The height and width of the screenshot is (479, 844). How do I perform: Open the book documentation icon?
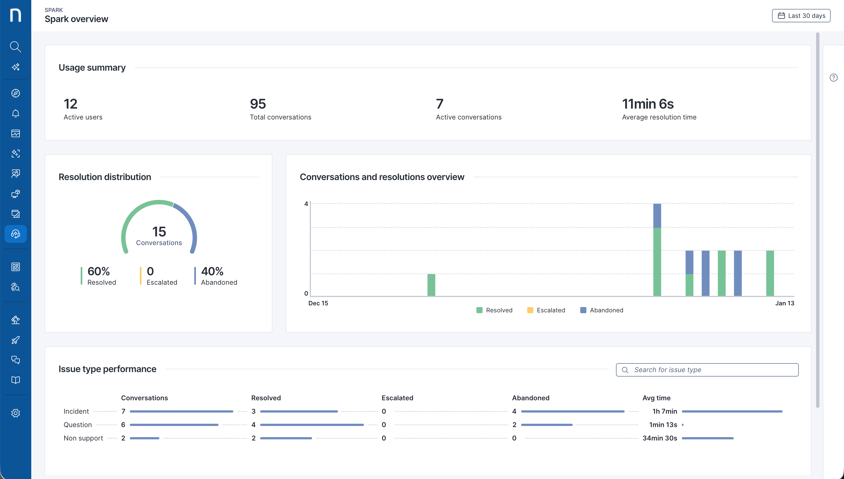(15, 380)
